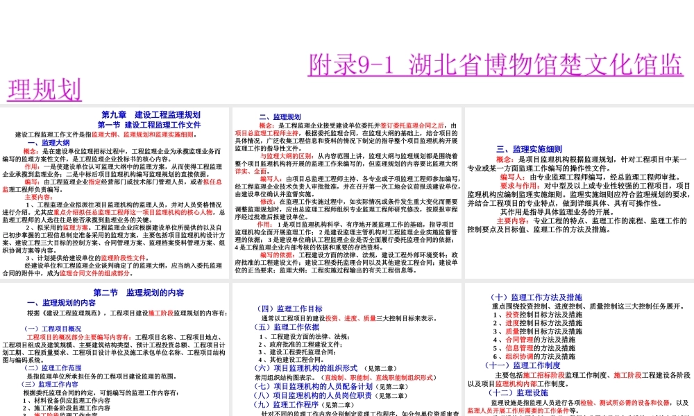The width and height of the screenshot is (694, 416).
Task: Click the heading （九）监理工作程序
Action: (x=286, y=404)
